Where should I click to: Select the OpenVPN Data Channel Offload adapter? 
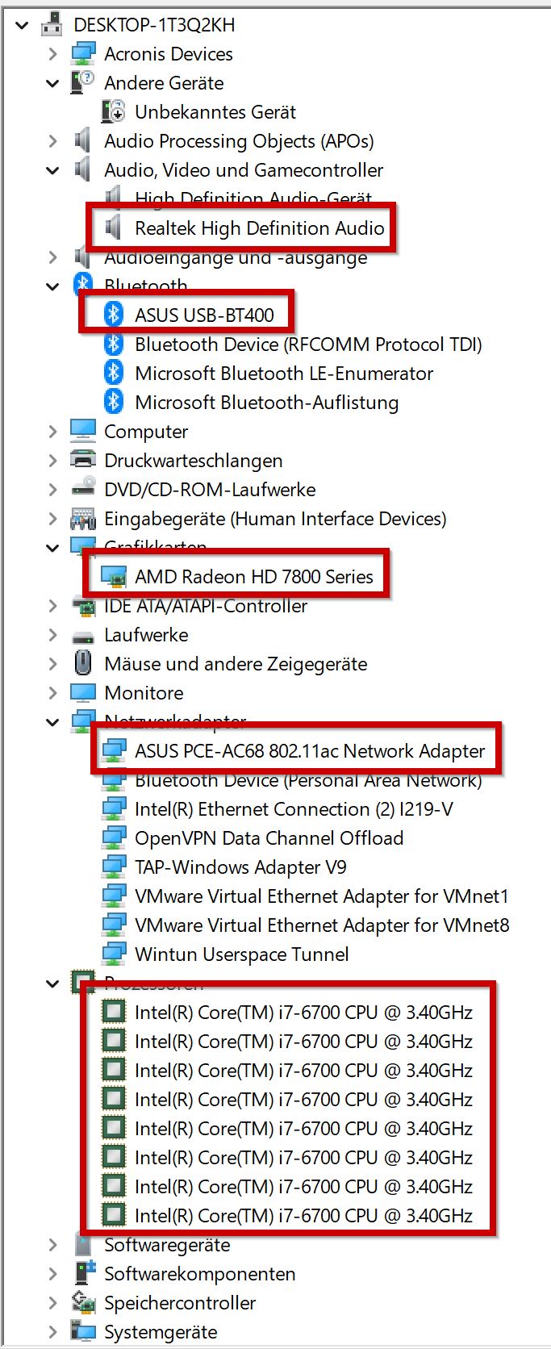[269, 838]
